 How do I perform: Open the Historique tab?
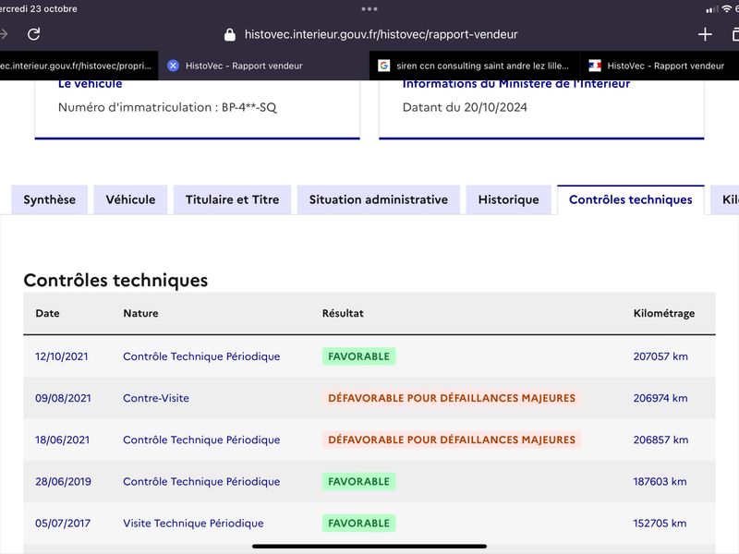509,199
